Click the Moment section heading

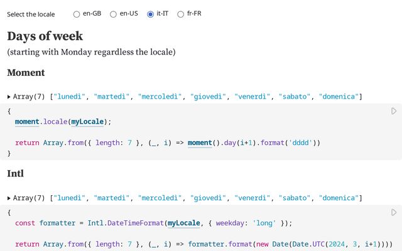pos(26,73)
